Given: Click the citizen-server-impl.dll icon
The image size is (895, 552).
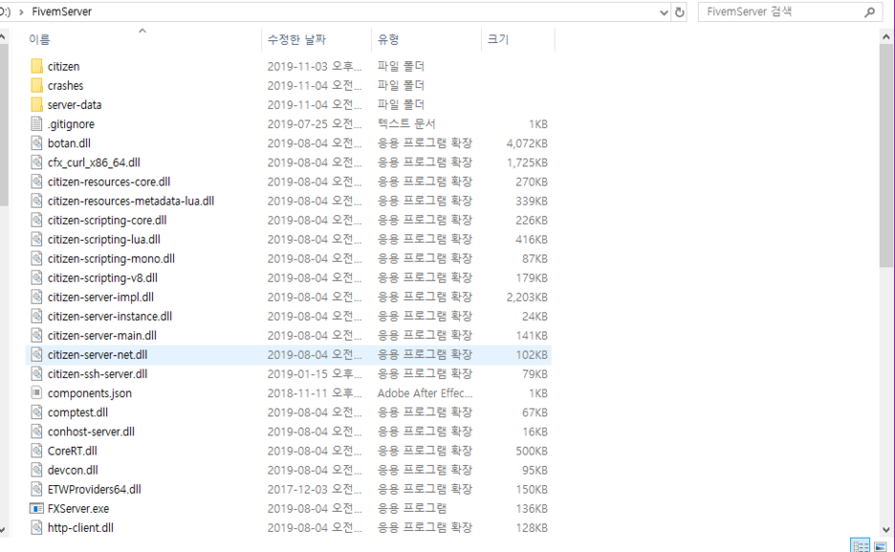Looking at the screenshot, I should 36,296.
